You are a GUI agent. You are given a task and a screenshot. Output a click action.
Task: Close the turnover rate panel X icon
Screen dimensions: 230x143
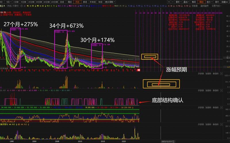[x=221, y=124]
